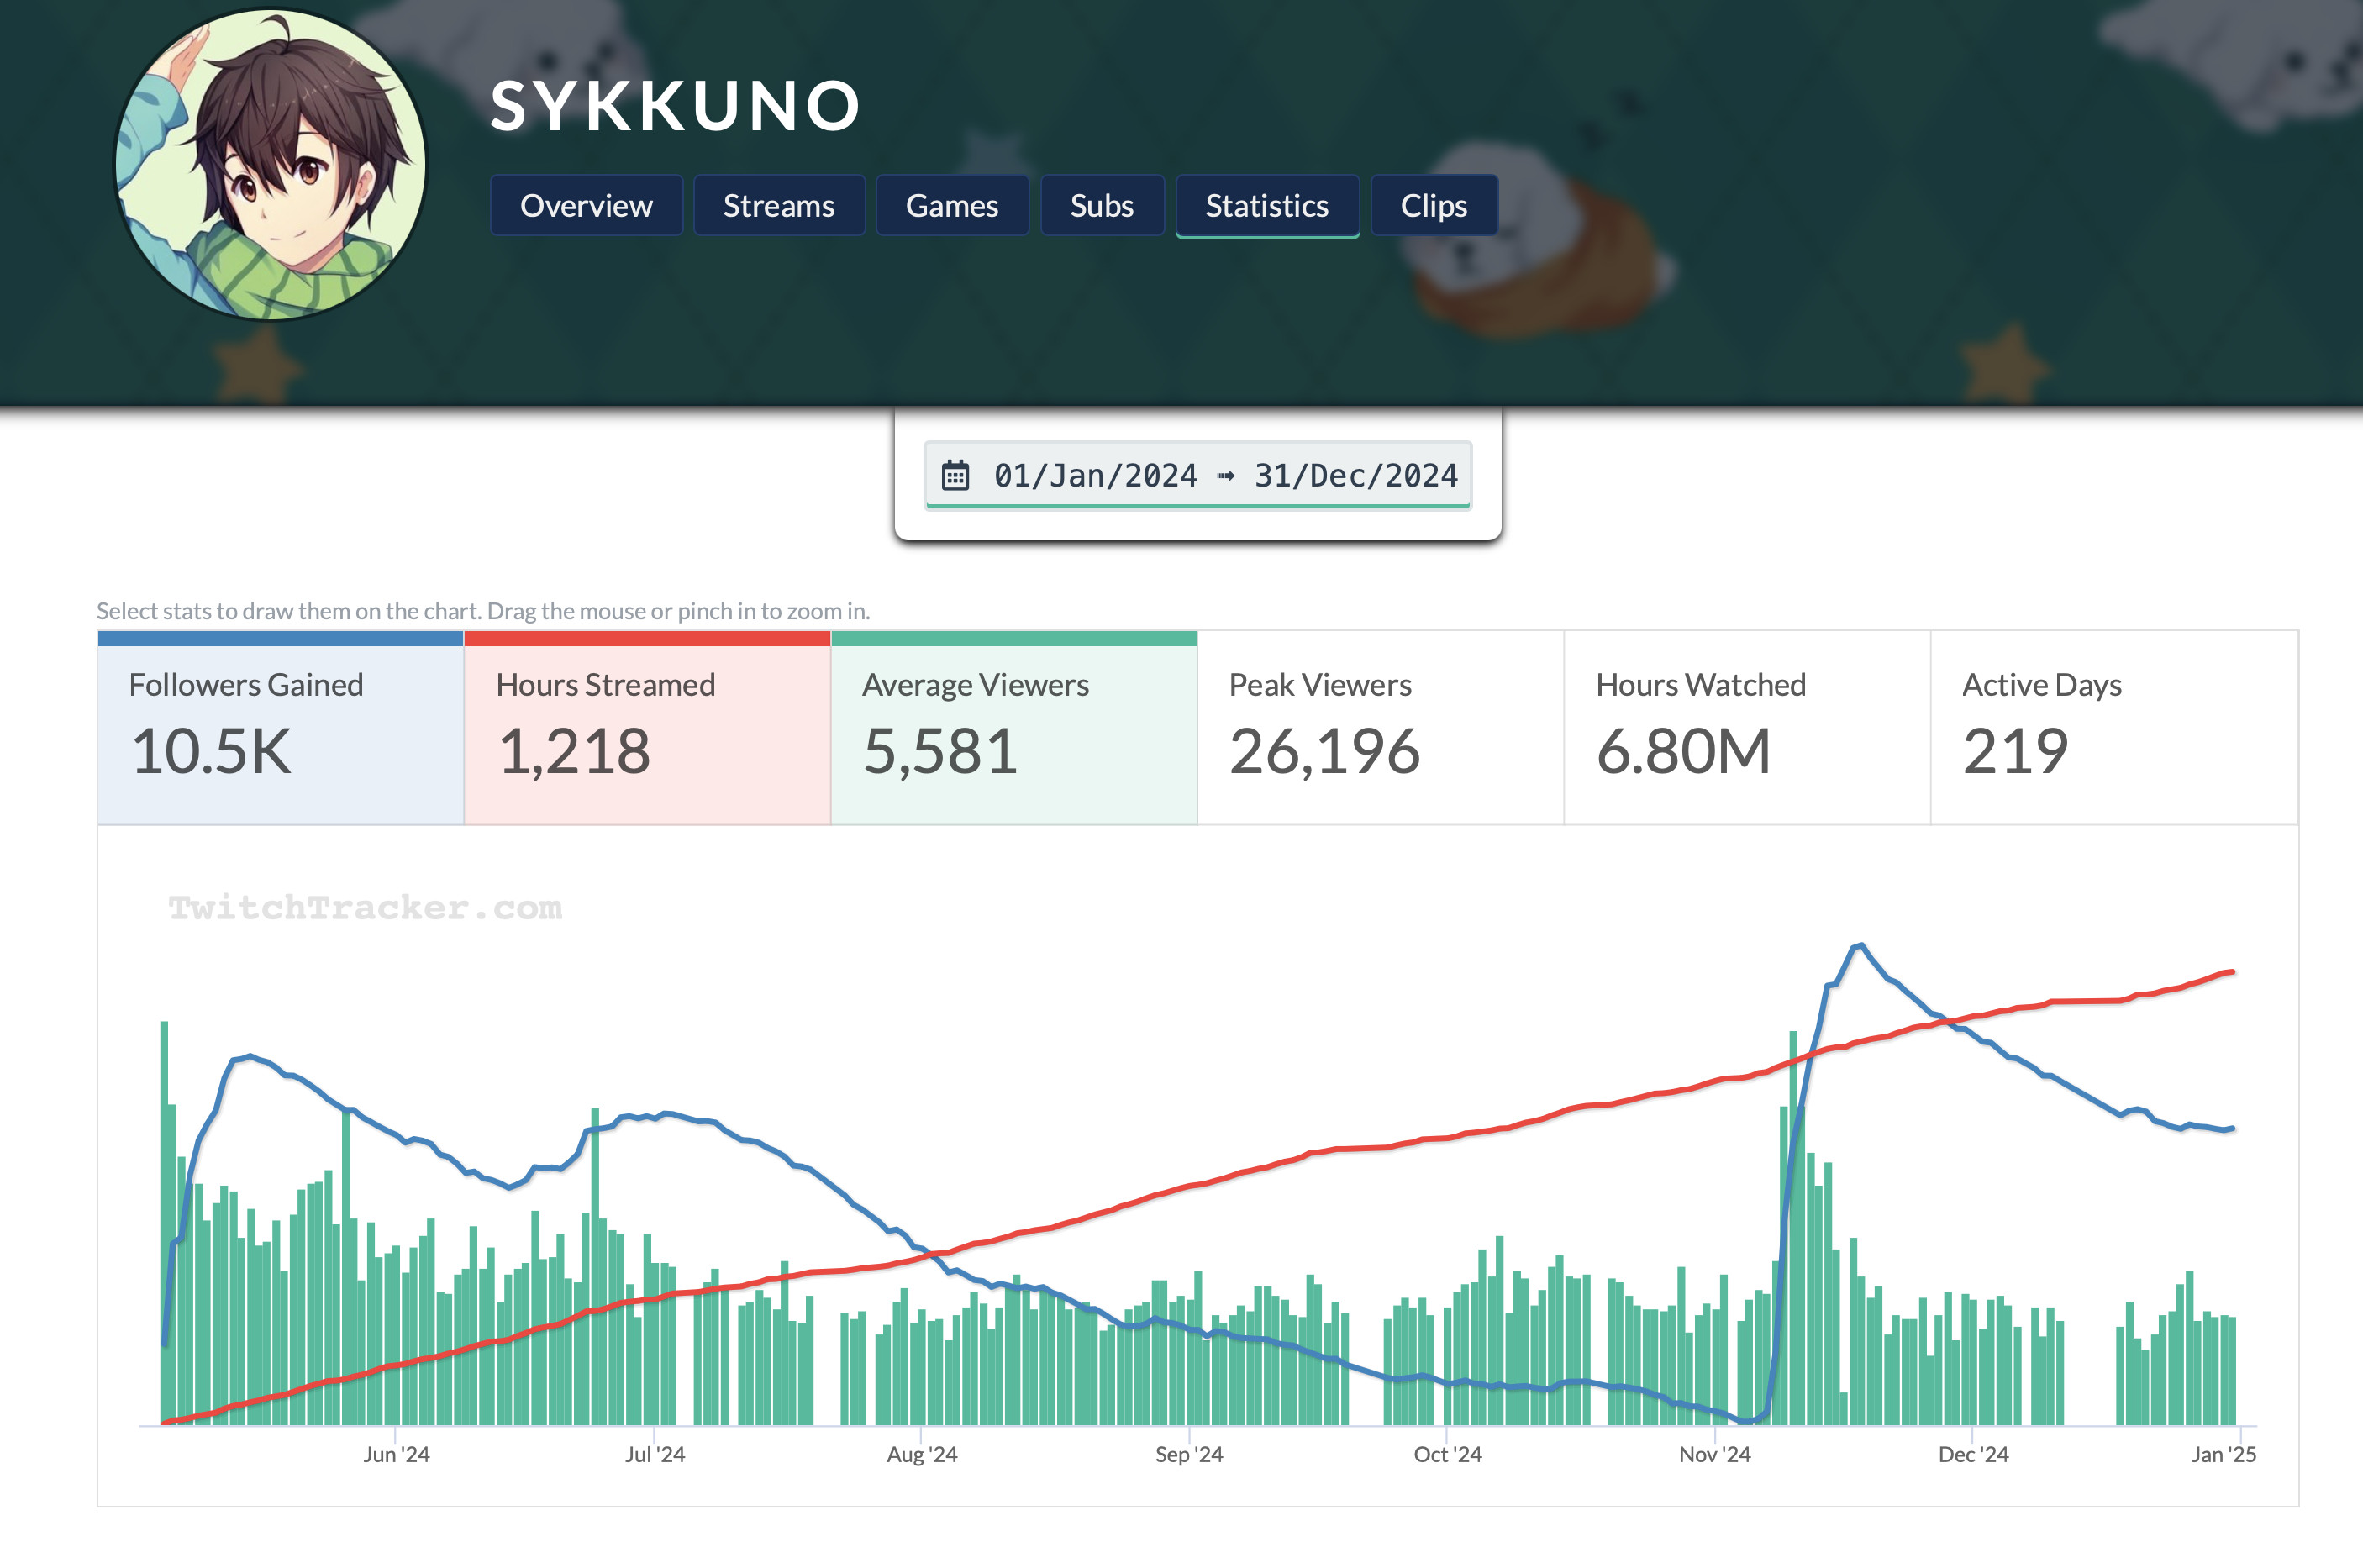Show Active Days on the chart
This screenshot has width=2363, height=1568.
(2112, 728)
